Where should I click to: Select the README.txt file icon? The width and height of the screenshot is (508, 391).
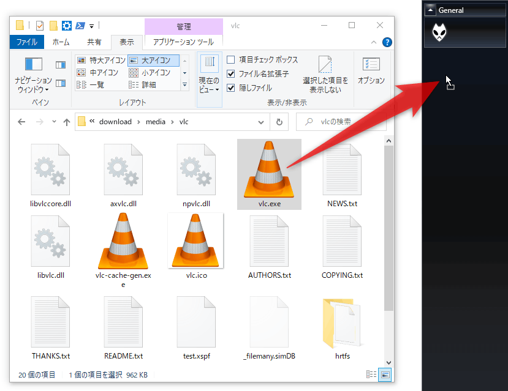point(123,322)
